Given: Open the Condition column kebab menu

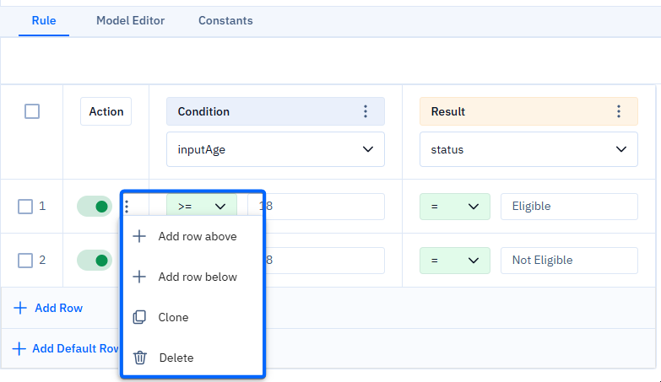Looking at the screenshot, I should tap(366, 111).
